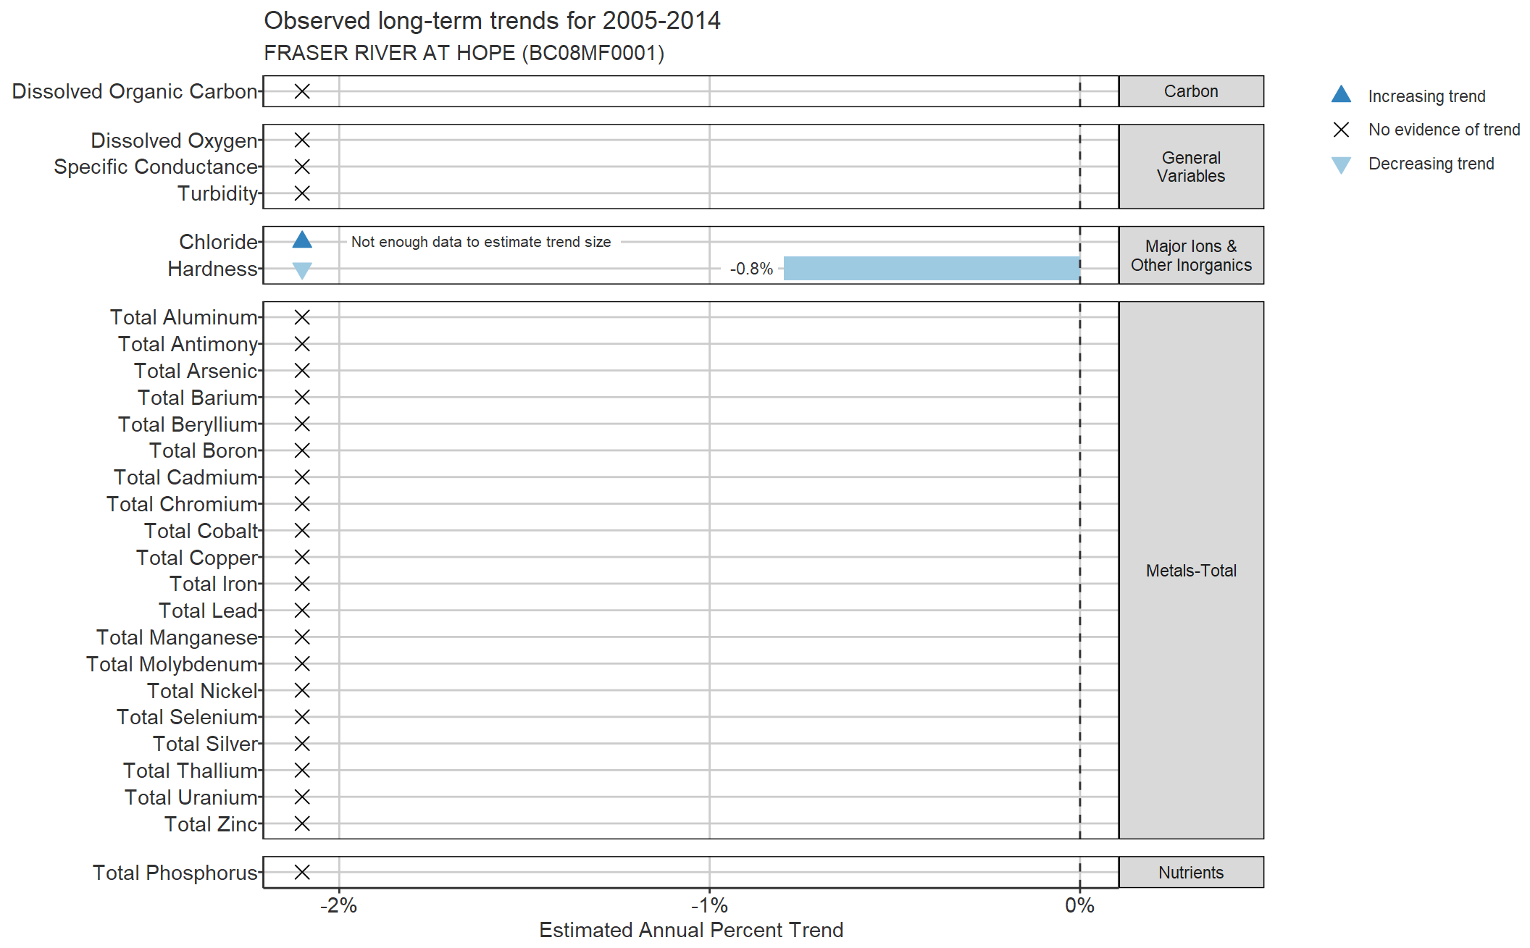Click the -1% axis tick label
Image resolution: width=1530 pixels, height=948 pixels.
709,905
